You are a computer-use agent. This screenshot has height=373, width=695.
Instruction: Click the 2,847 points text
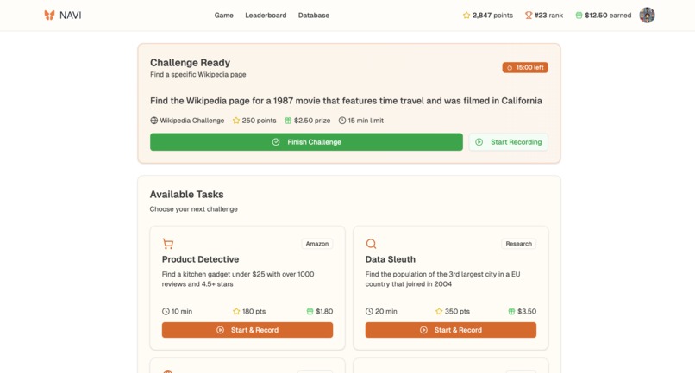click(x=492, y=15)
